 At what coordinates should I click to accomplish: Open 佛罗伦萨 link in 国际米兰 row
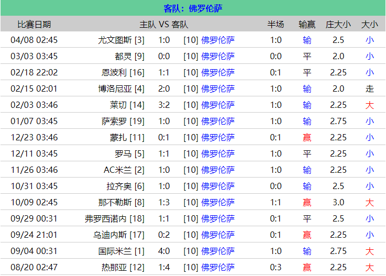click(218, 251)
